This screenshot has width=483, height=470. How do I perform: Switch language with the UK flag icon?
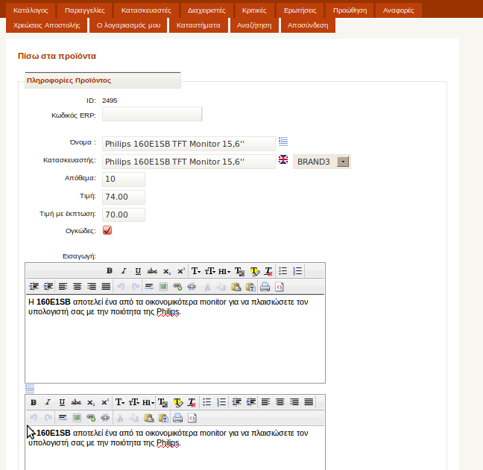coord(283,159)
